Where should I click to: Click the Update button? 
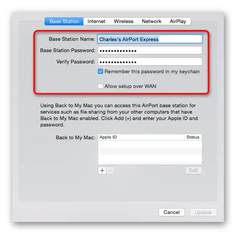pos(203,212)
